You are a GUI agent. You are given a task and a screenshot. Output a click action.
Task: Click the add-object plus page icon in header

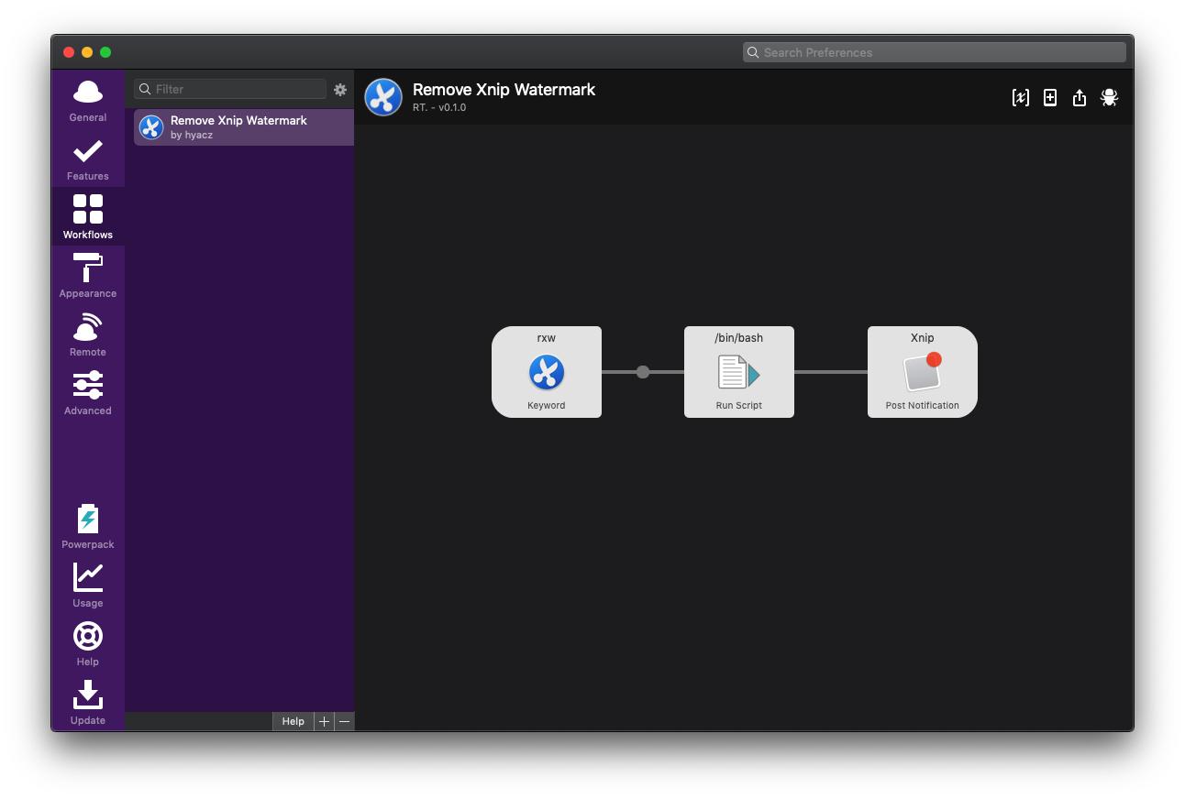click(x=1050, y=97)
